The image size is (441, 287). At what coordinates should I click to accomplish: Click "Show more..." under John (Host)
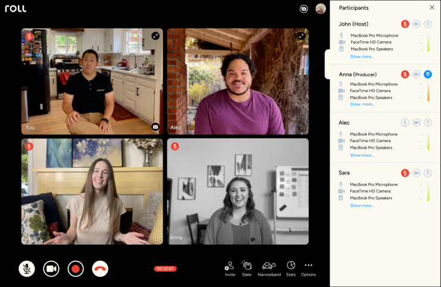[x=362, y=57]
